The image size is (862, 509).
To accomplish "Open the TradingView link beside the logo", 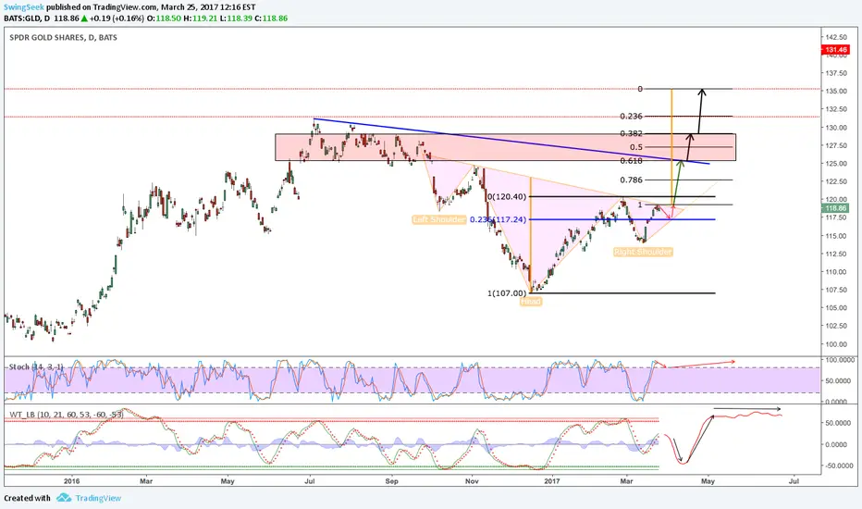I will [98, 498].
